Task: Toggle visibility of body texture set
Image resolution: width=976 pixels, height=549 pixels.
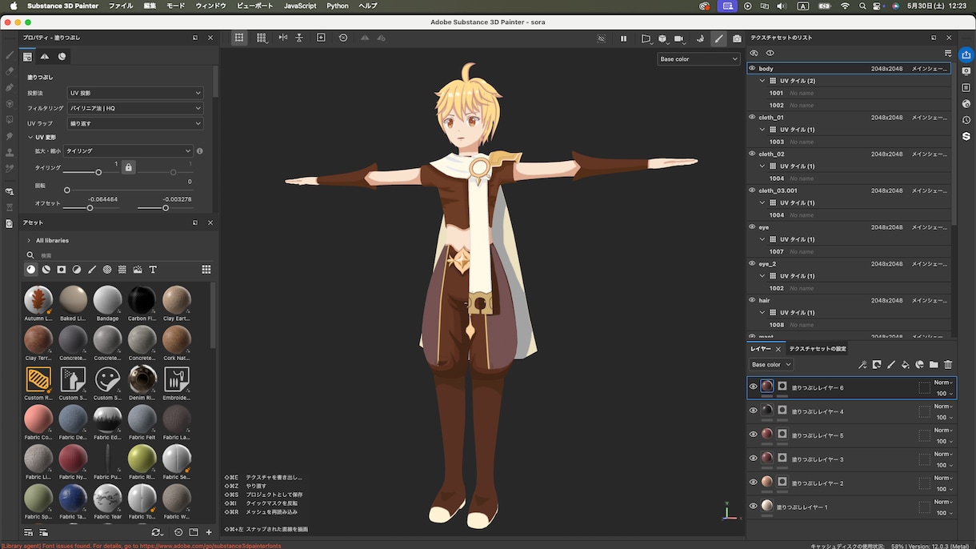Action: [x=752, y=69]
